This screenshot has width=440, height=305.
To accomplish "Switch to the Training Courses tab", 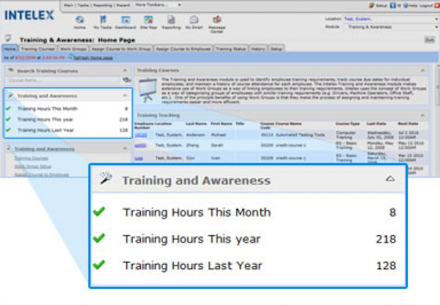I will pos(38,49).
